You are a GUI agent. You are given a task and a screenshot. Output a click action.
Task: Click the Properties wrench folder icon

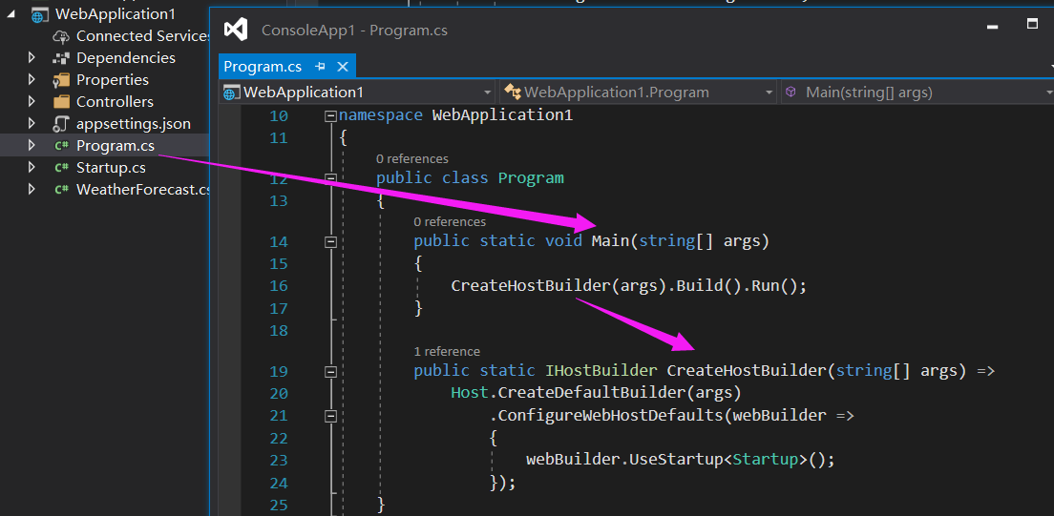point(61,80)
